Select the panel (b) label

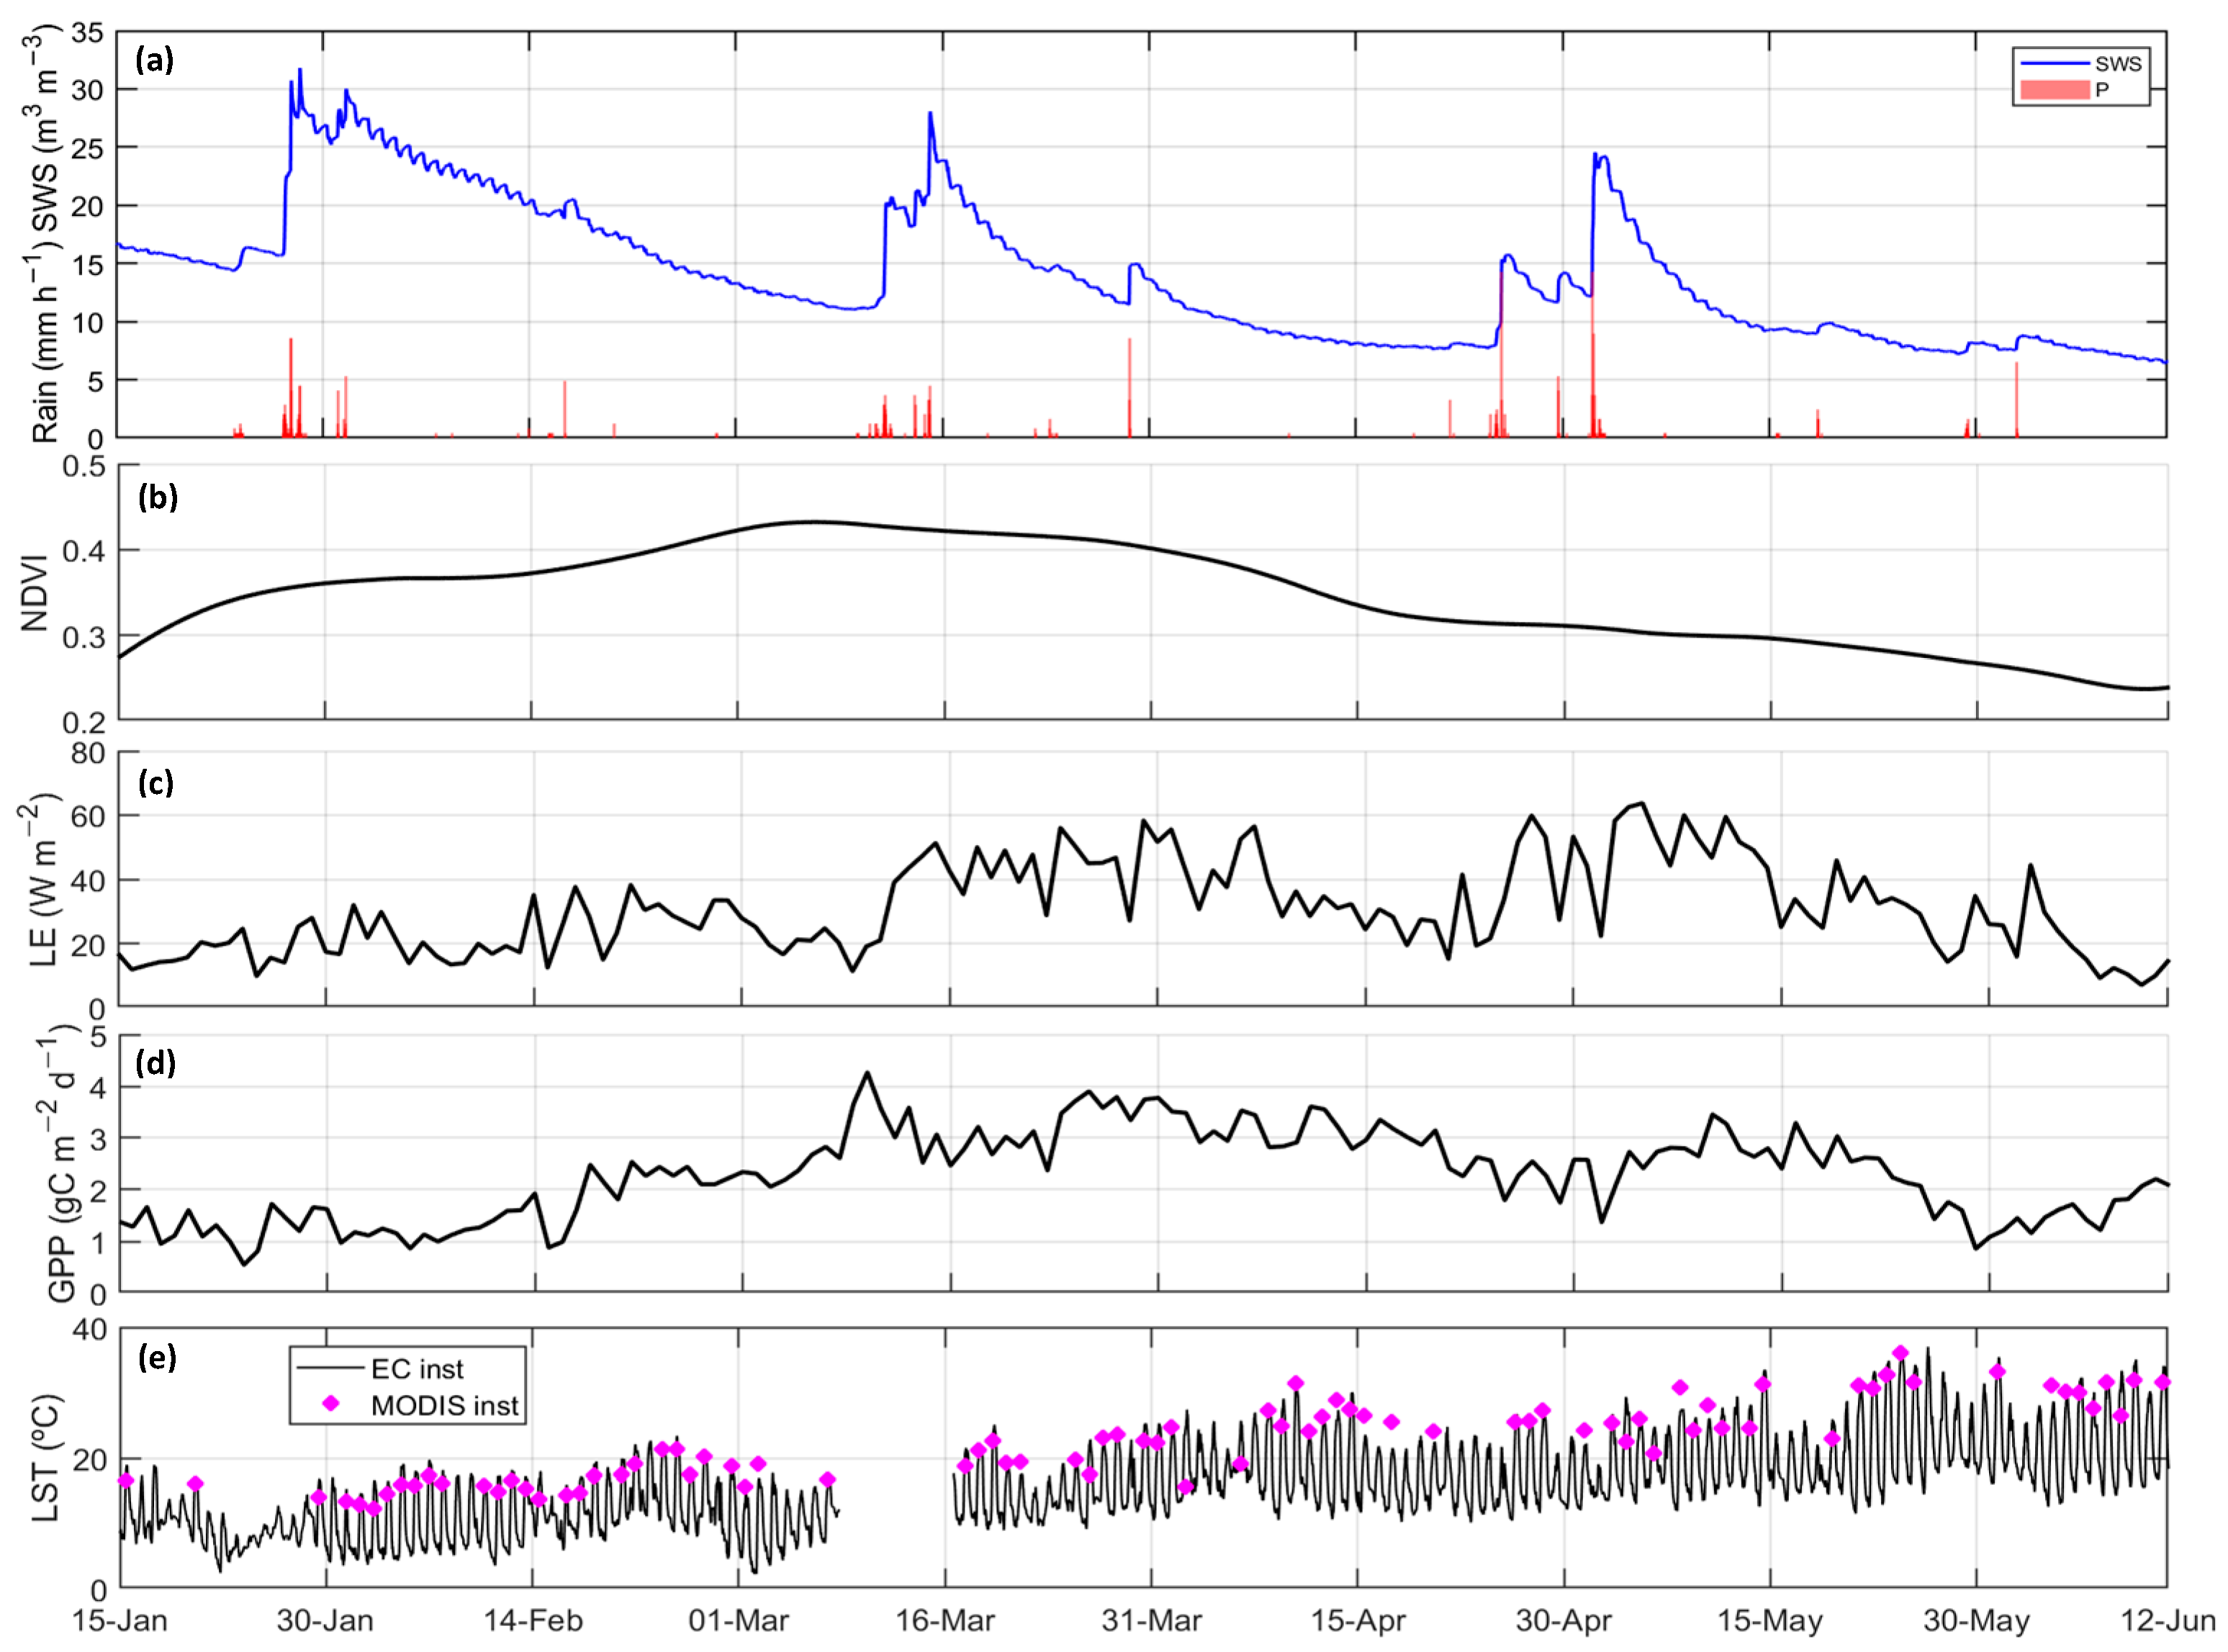[x=158, y=497]
